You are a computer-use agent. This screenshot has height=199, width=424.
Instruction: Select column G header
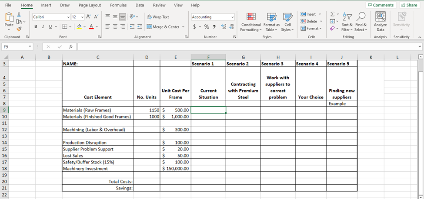coord(243,57)
